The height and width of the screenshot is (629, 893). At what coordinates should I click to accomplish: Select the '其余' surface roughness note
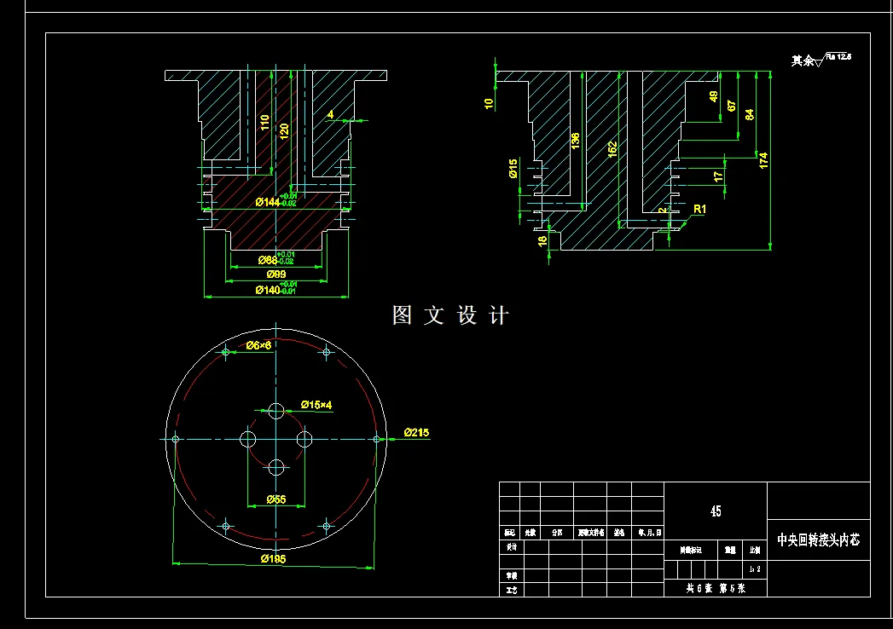coord(802,61)
